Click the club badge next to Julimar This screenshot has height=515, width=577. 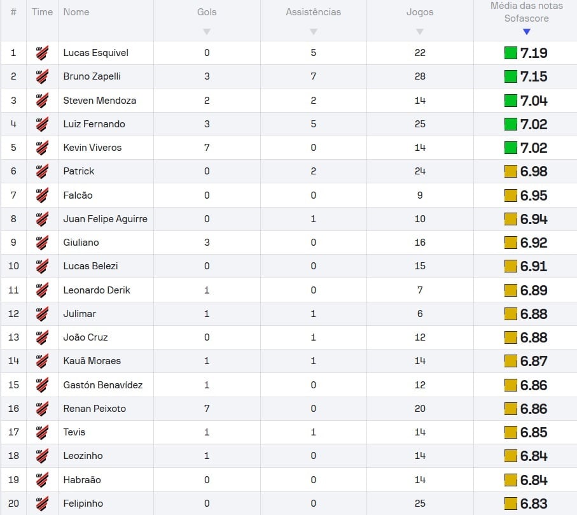(x=42, y=314)
